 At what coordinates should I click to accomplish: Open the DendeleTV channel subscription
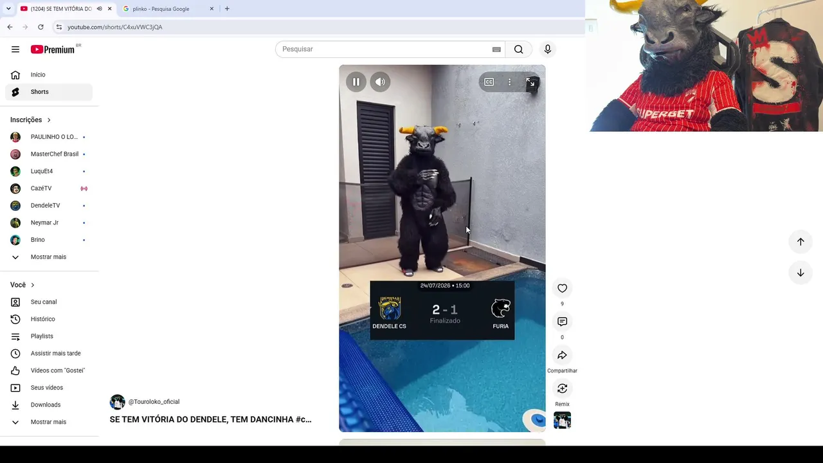[49, 206]
